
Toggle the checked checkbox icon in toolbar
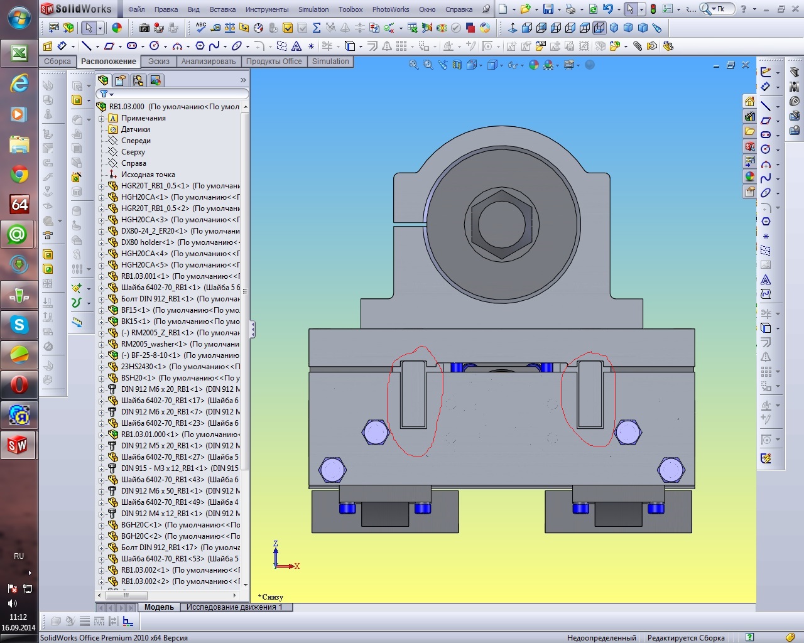point(288,28)
